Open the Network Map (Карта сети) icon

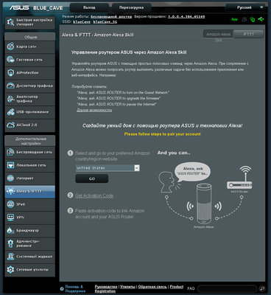pyautogui.click(x=10, y=46)
